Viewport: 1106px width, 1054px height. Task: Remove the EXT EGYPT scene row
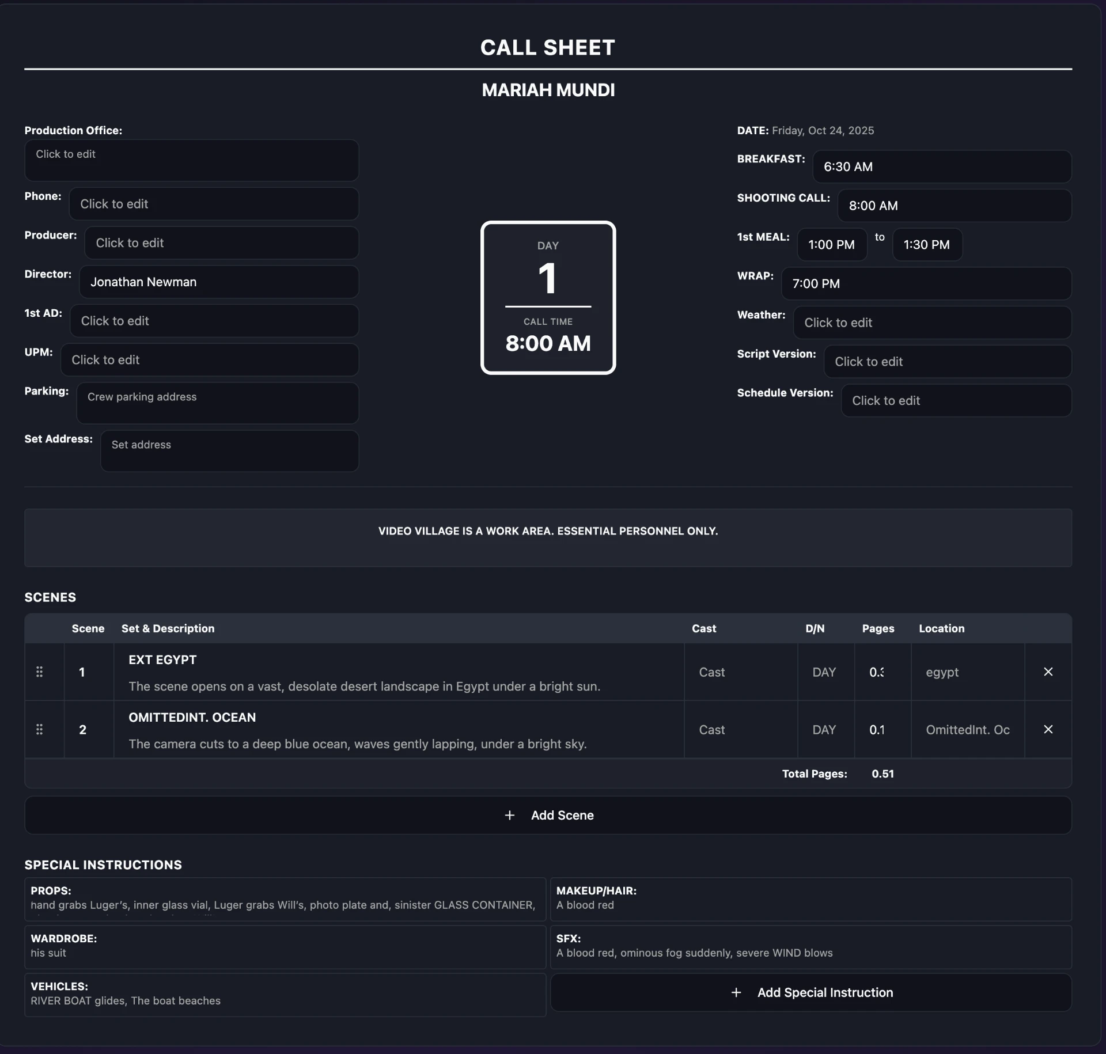[x=1048, y=672]
